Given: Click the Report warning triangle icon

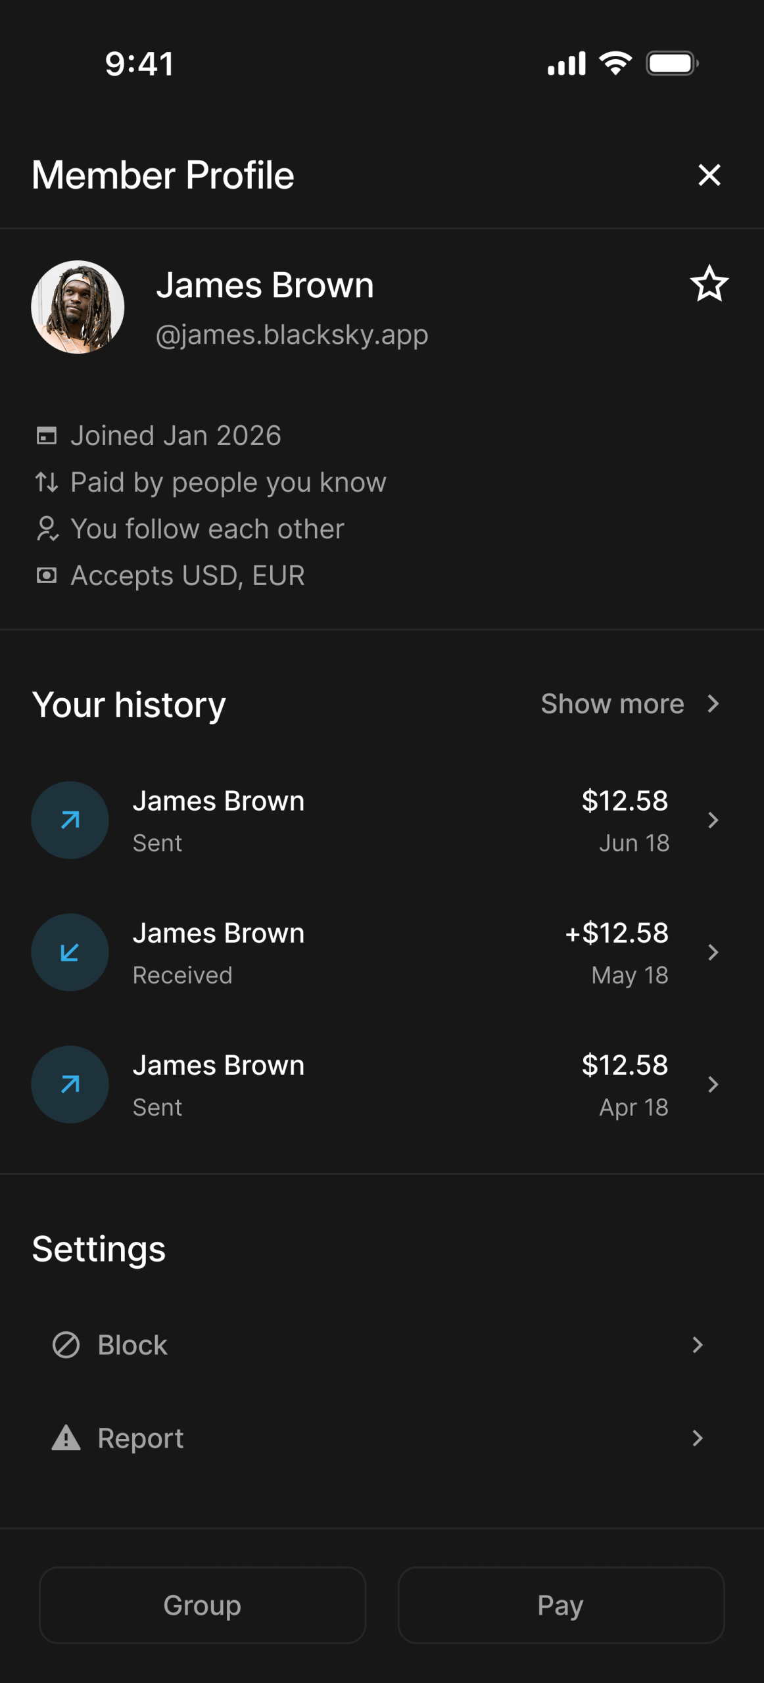Looking at the screenshot, I should click(66, 1438).
